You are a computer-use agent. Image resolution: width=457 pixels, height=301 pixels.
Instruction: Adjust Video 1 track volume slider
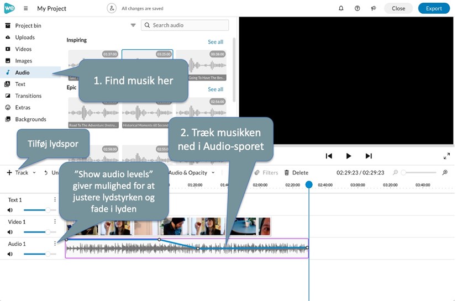point(40,232)
